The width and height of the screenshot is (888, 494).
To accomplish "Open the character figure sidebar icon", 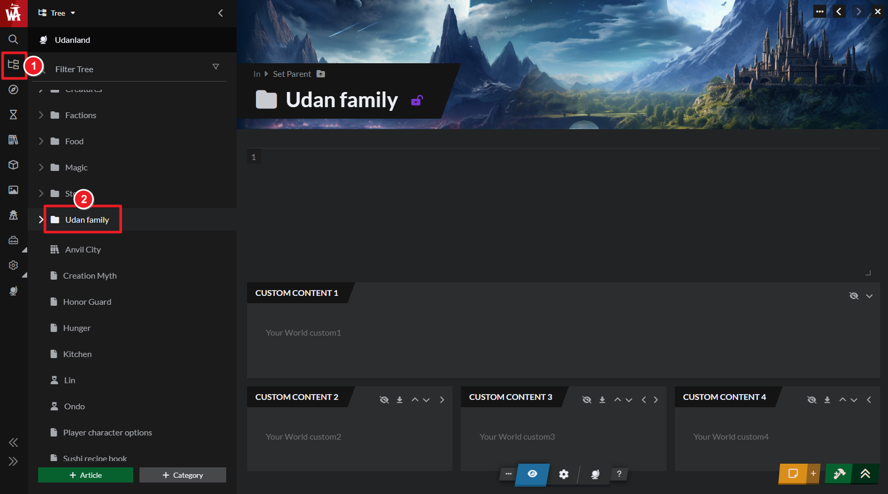I will (x=14, y=215).
